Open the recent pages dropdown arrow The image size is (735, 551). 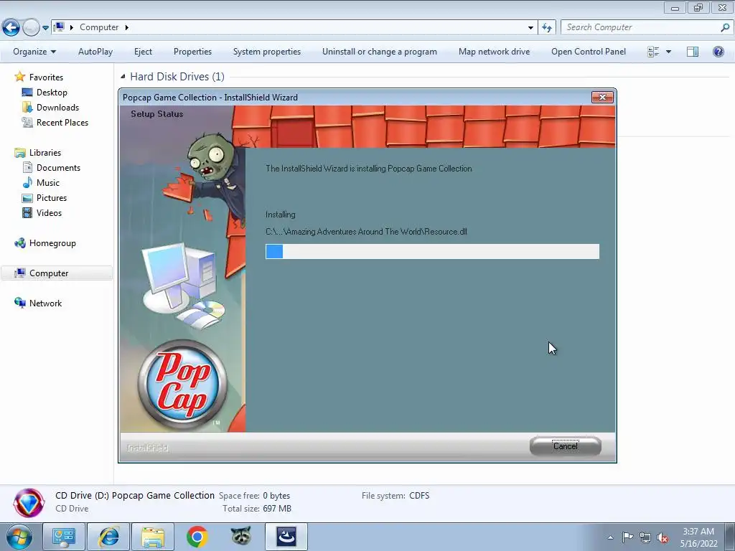[45, 28]
